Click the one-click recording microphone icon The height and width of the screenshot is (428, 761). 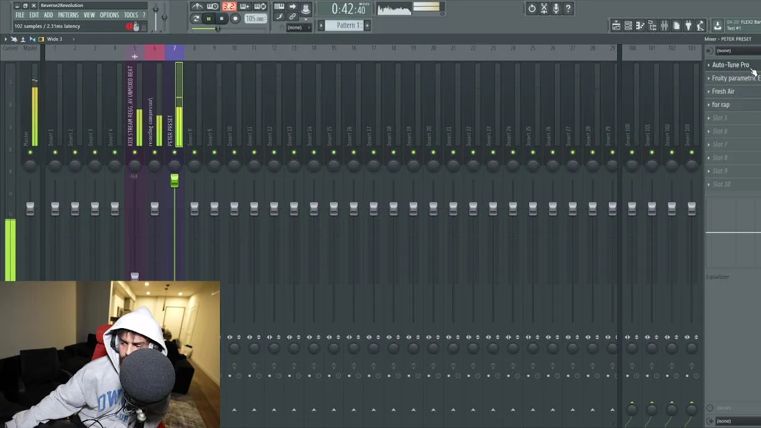point(556,8)
